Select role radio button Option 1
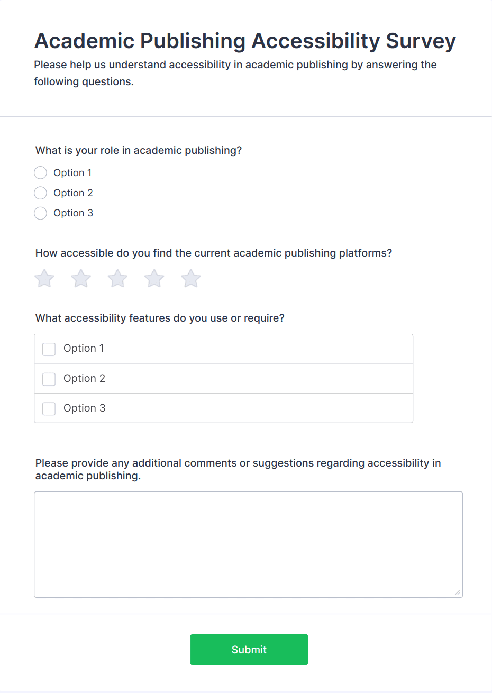Image resolution: width=492 pixels, height=693 pixels. 41,173
